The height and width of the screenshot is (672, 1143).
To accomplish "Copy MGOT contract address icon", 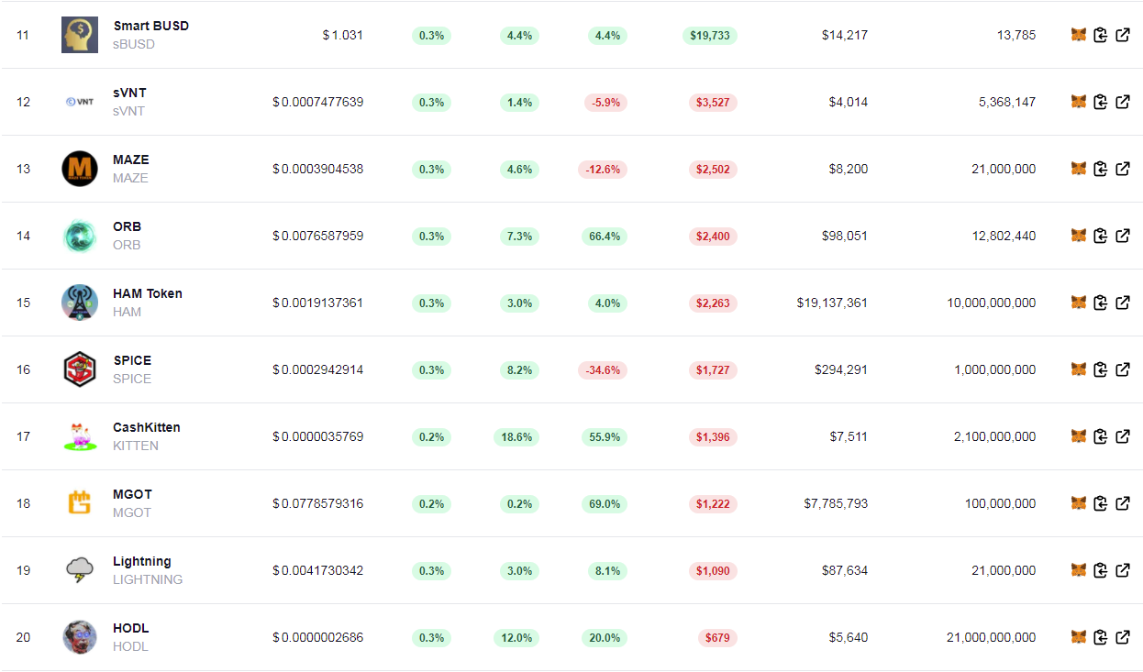I will point(1101,503).
